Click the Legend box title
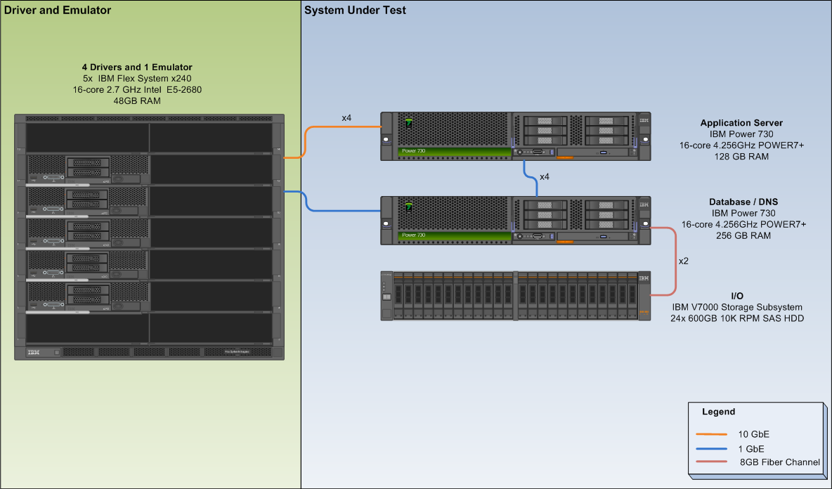Viewport: 832px width, 489px height. [718, 412]
